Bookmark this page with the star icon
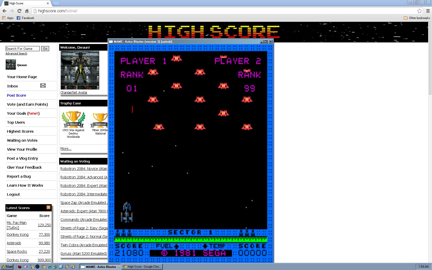Viewport: 432px width, 270px height. coord(419,11)
